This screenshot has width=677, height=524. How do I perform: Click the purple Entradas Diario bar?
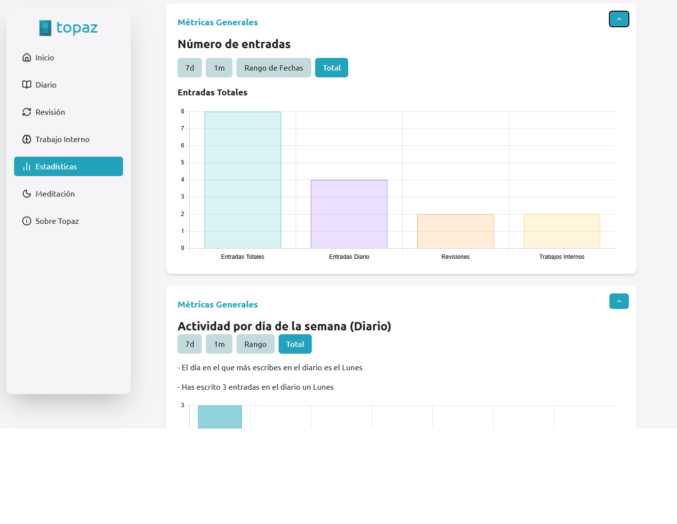tap(349, 214)
